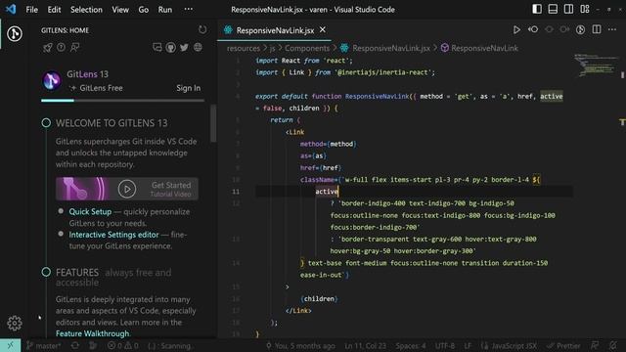Open the View menu
Viewport: 626px width, 352px height.
[120, 9]
